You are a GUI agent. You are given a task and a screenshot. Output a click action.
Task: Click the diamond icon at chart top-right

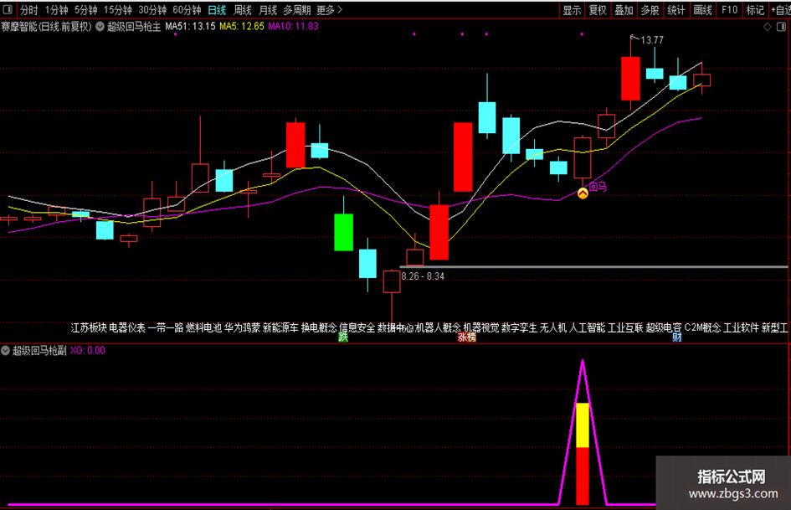point(768,27)
